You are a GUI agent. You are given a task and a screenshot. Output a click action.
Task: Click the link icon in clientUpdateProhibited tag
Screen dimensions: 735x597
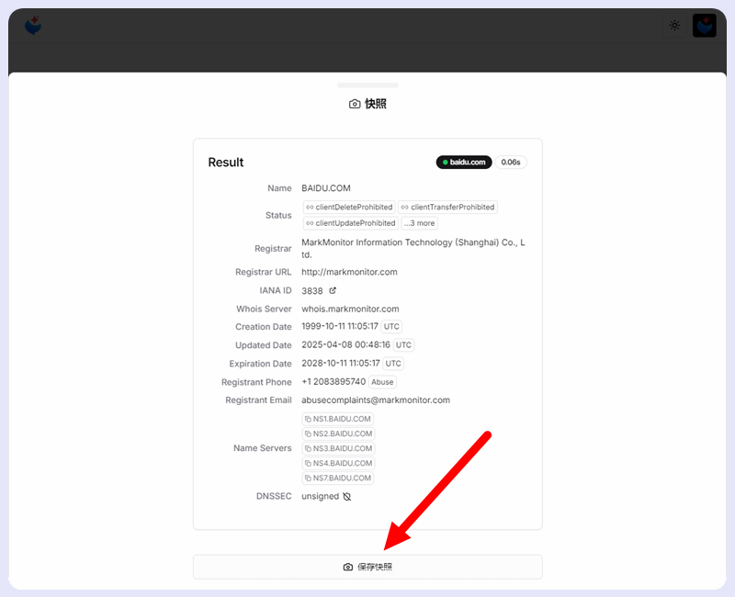[310, 223]
